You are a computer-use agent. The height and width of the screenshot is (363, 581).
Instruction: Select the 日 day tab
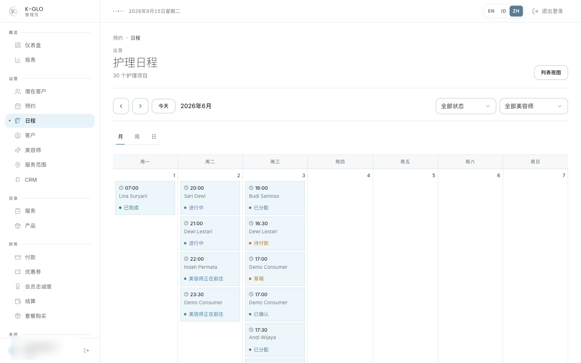[x=154, y=137]
